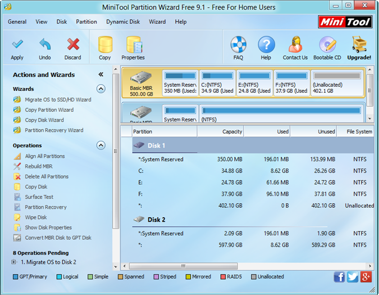Click the Partition Recovery operation link
Viewport: 379px width, 295px height.
coord(46,207)
